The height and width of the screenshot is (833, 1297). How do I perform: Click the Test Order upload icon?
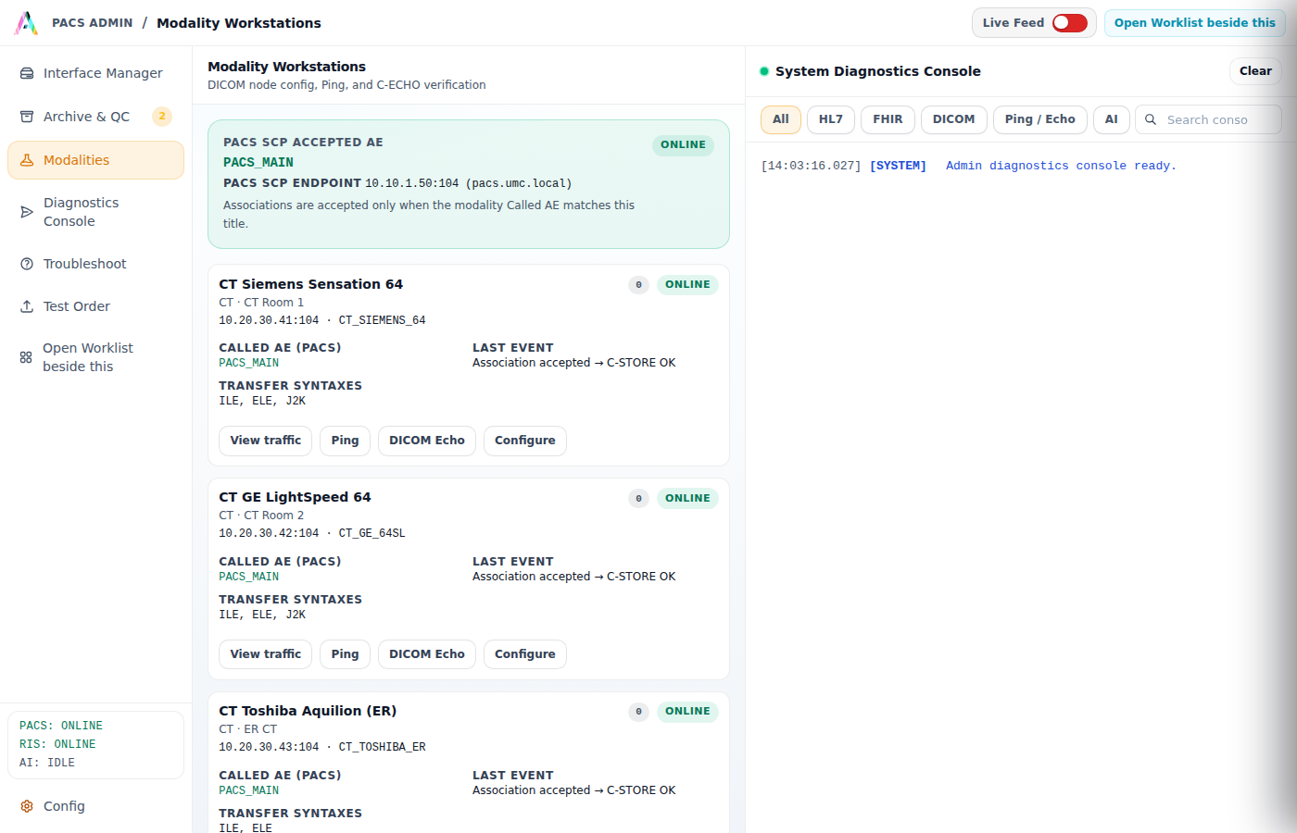click(27, 306)
